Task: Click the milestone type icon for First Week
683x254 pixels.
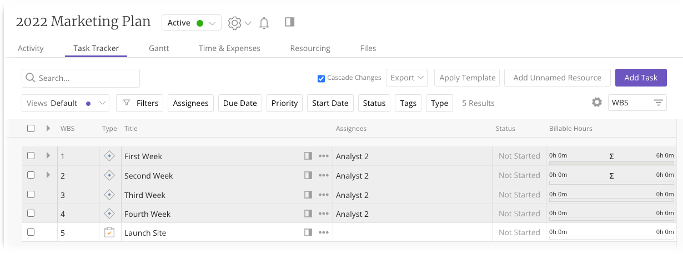Action: [x=109, y=156]
